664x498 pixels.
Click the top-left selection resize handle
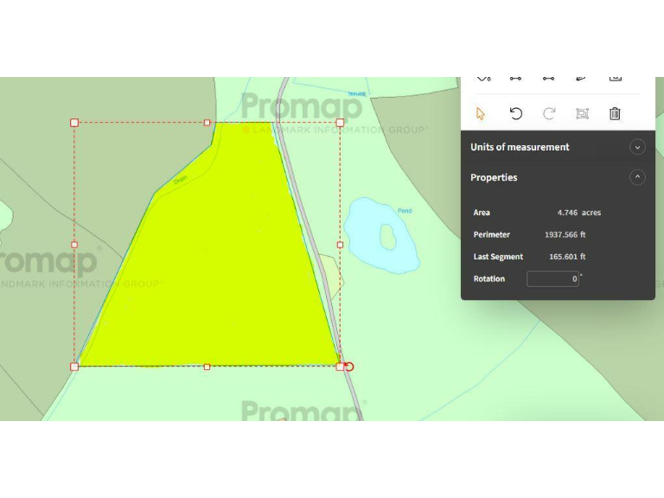coord(74,123)
